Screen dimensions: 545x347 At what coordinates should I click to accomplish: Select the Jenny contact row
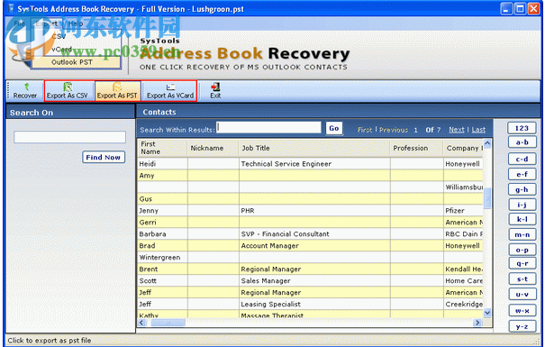(x=311, y=211)
